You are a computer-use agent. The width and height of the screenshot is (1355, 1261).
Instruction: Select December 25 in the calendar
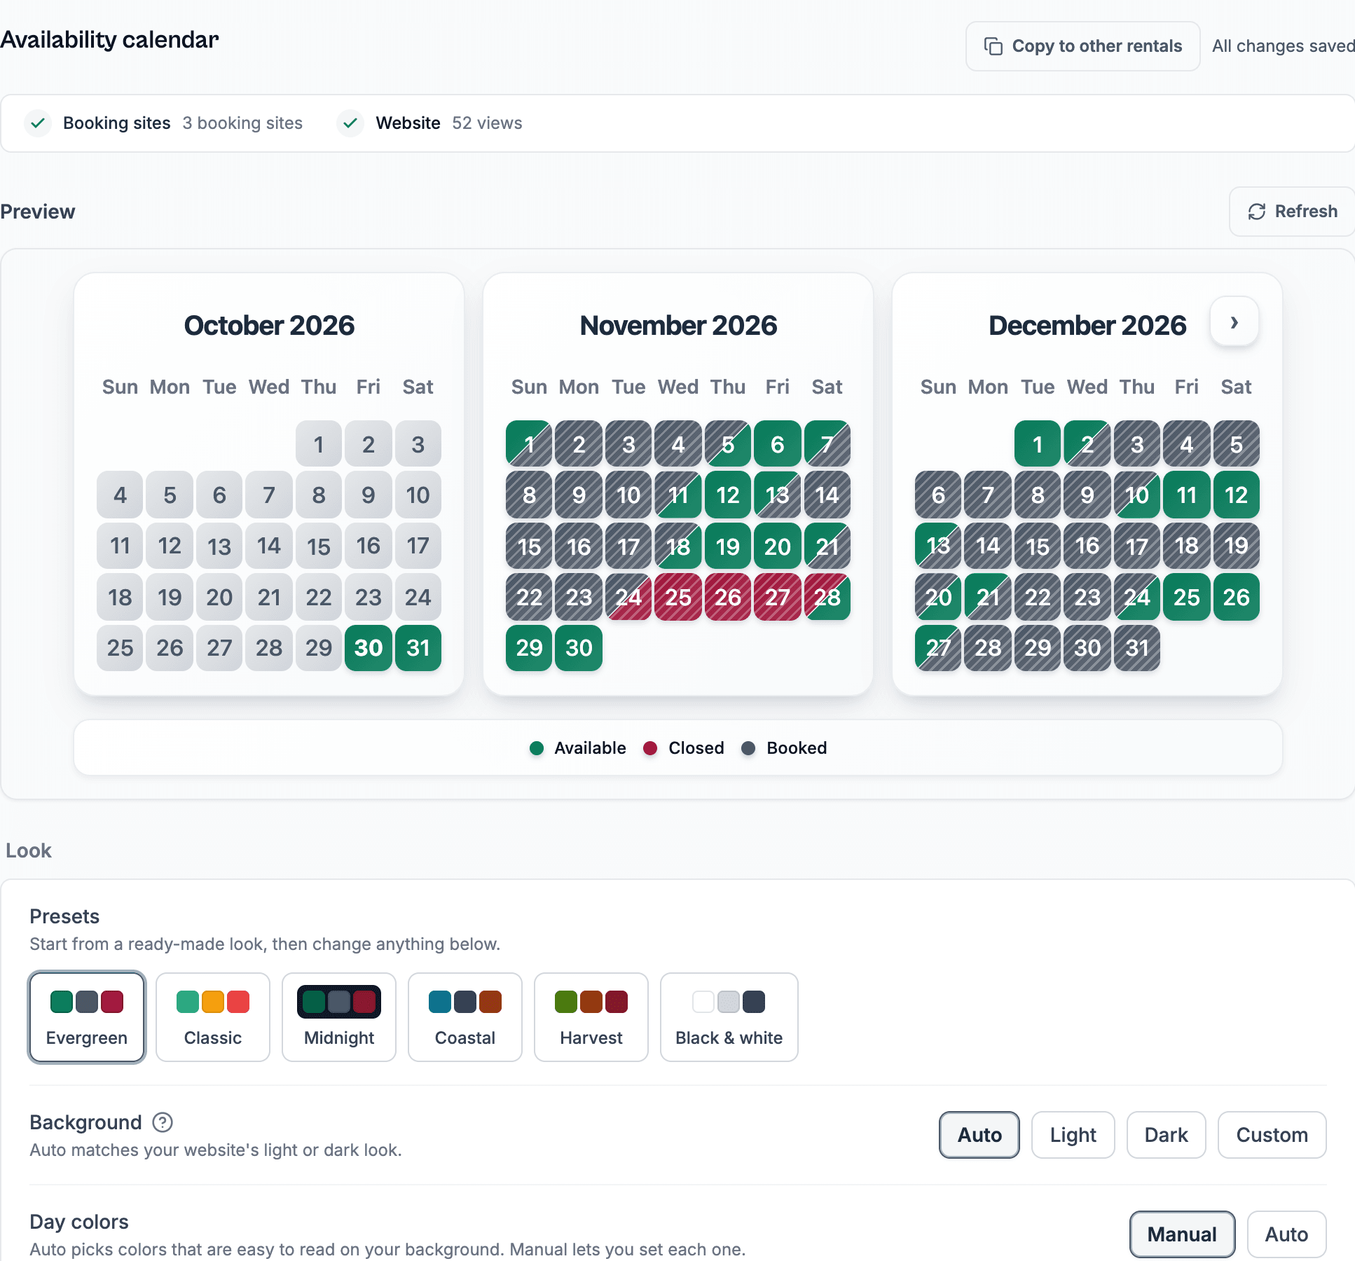click(1187, 597)
